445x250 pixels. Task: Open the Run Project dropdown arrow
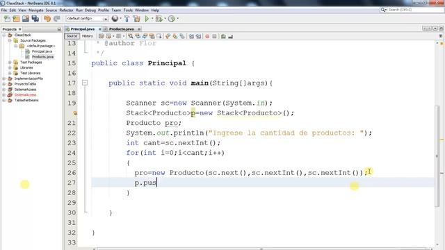152,19
